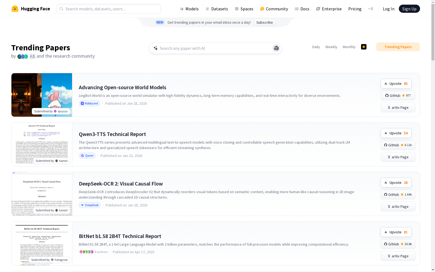Open the DeepSeek organization tag
Image resolution: width=435 pixels, height=272 pixels.
point(90,205)
